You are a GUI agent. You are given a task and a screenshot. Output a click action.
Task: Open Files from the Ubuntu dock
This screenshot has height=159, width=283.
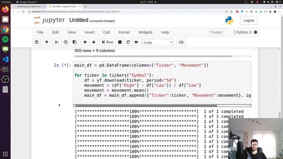click(x=5, y=19)
